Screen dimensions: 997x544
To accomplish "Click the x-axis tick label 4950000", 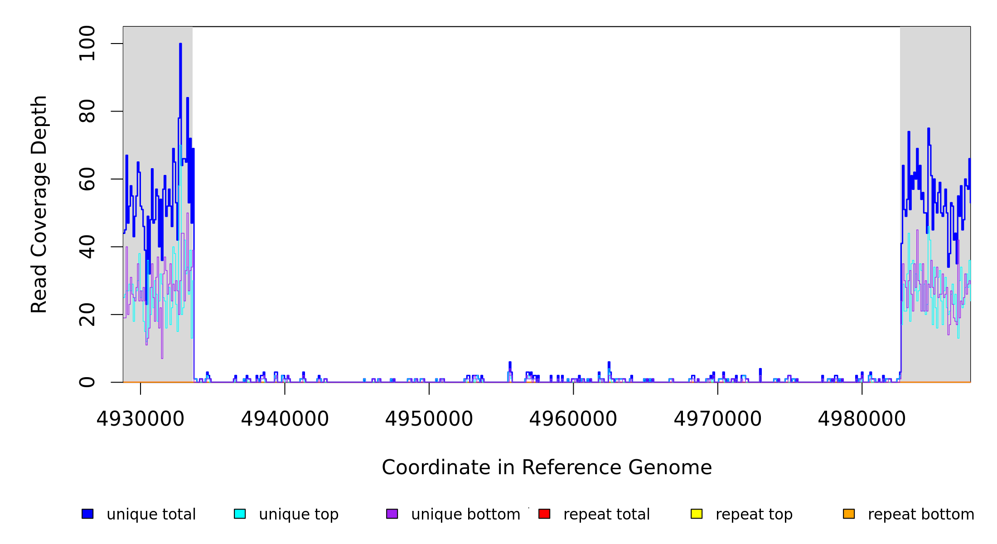I will pyautogui.click(x=429, y=419).
